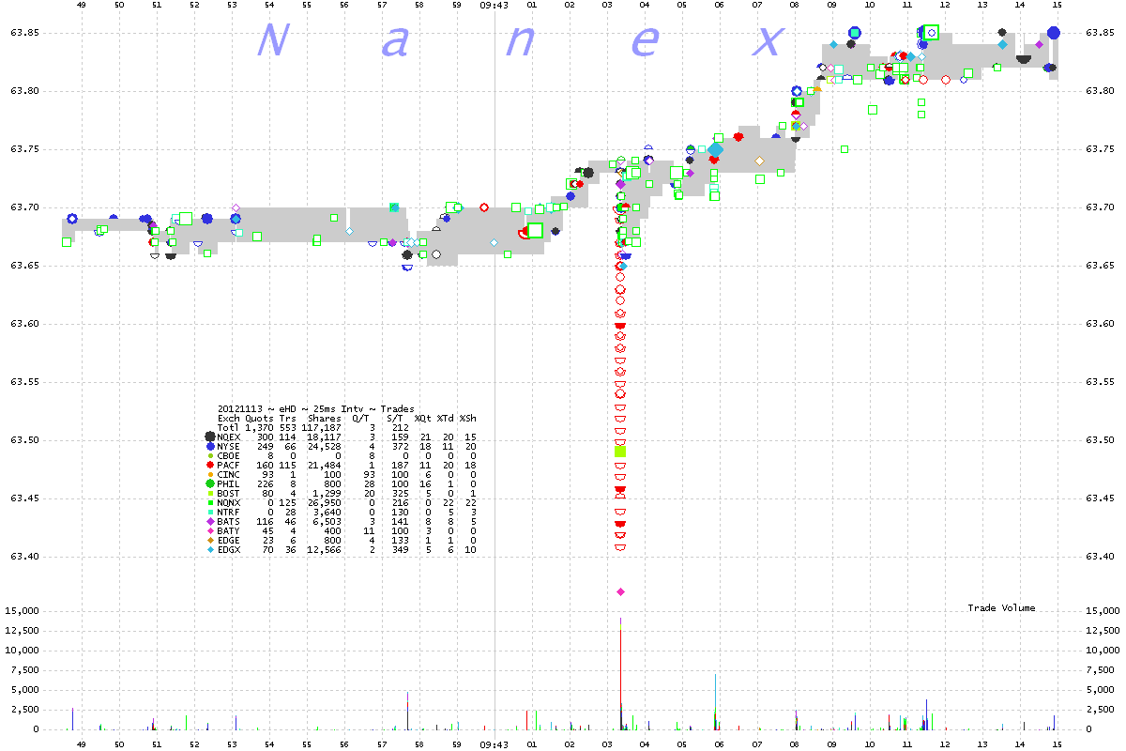Click the EDGX shares value 12,566

click(322, 549)
